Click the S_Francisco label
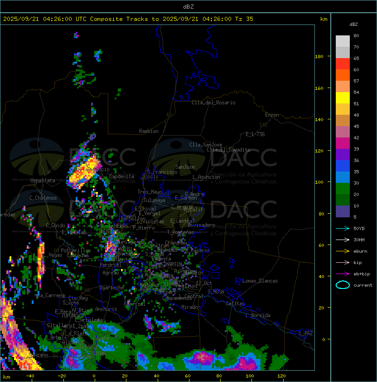377x382 pixels. pos(162,172)
